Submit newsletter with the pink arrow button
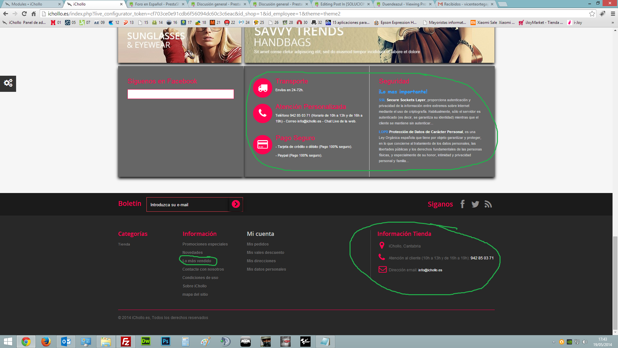The height and width of the screenshot is (348, 618). (x=236, y=204)
